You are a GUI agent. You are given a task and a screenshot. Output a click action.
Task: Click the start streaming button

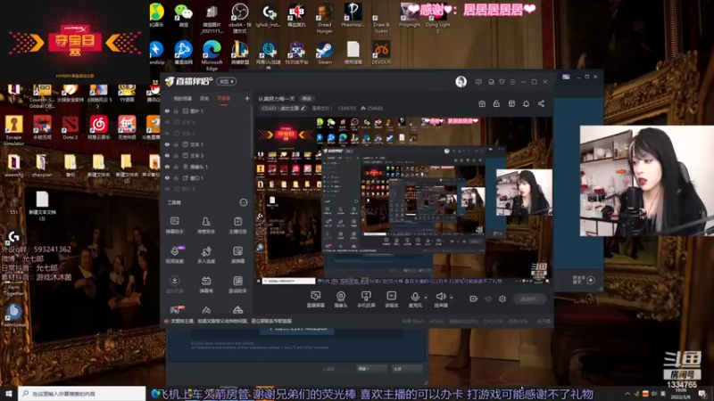pyautogui.click(x=529, y=299)
